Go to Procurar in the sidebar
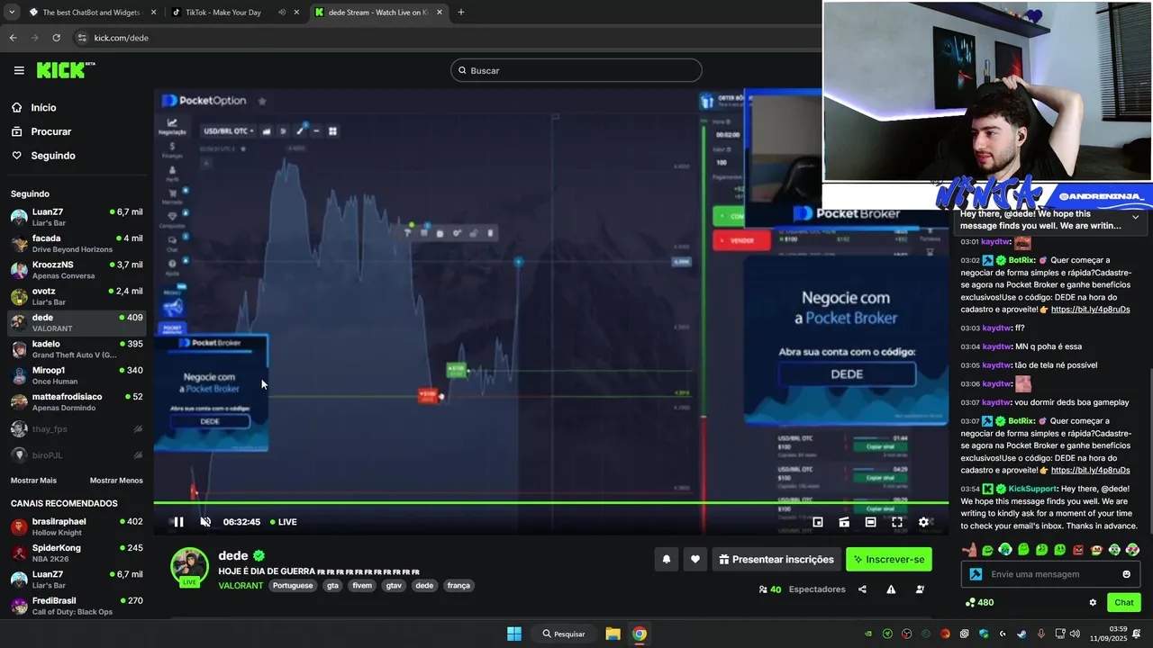The height and width of the screenshot is (648, 1153). click(50, 131)
